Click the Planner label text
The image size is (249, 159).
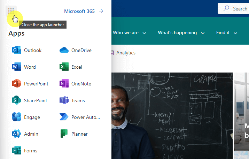click(x=79, y=134)
